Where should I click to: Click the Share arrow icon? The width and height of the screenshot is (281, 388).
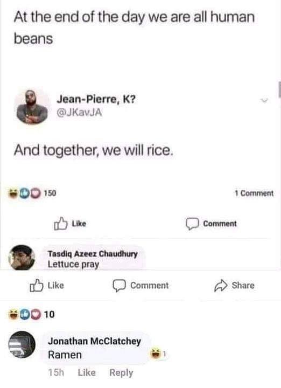(221, 286)
